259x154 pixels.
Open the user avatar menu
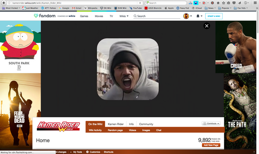click(186, 16)
